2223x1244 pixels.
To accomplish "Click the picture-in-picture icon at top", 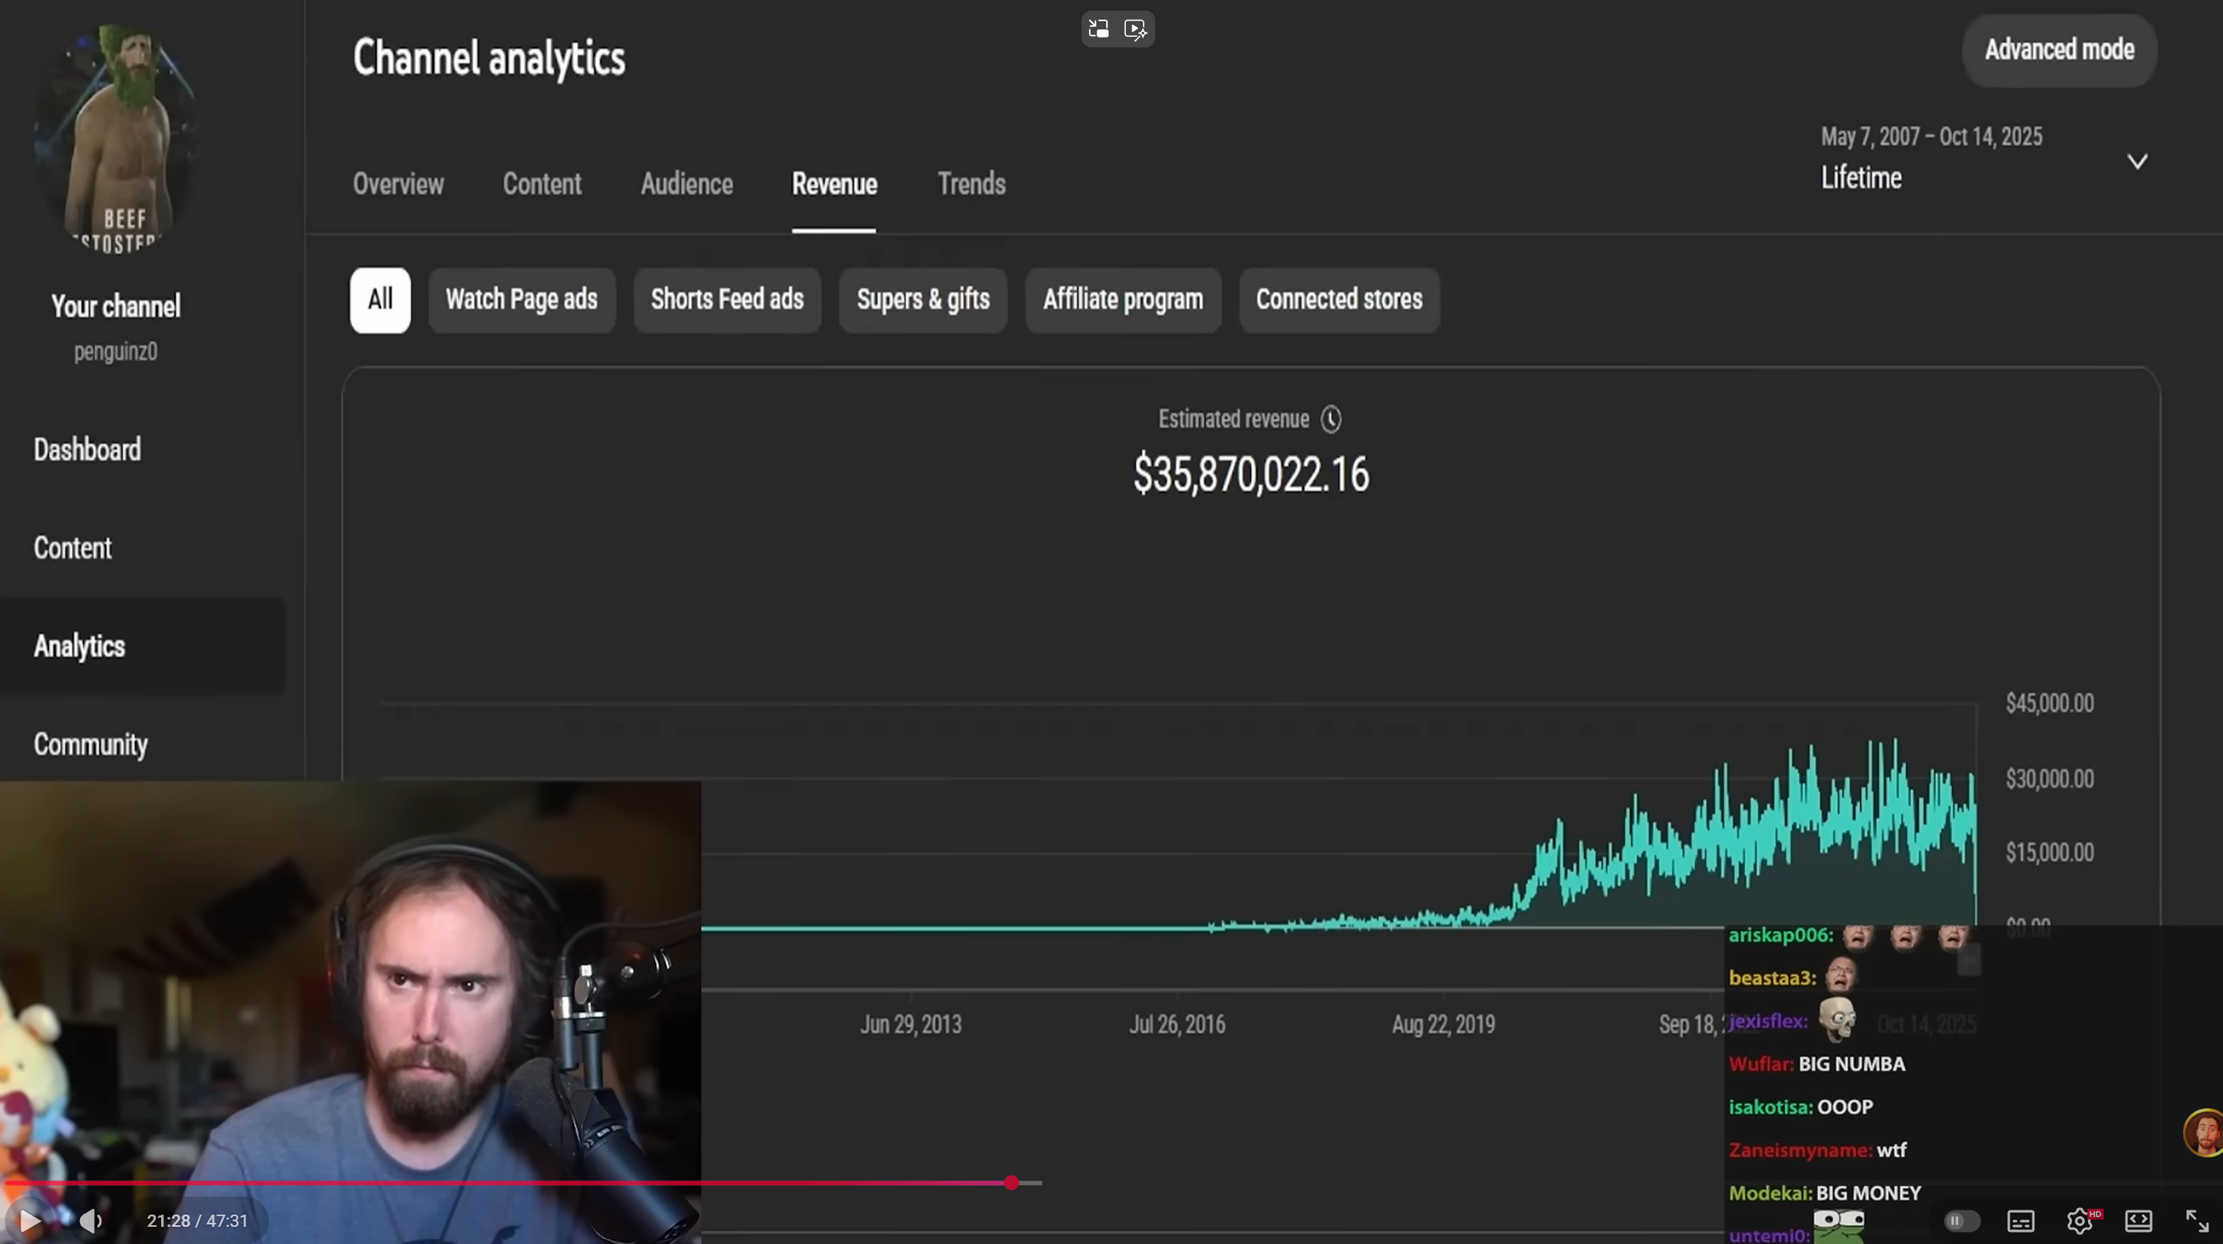I will coord(1099,29).
